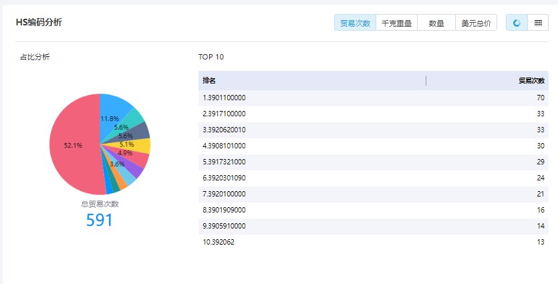Viewport: 558px width, 284px height.
Task: Switch to table view icon
Action: click(x=538, y=23)
